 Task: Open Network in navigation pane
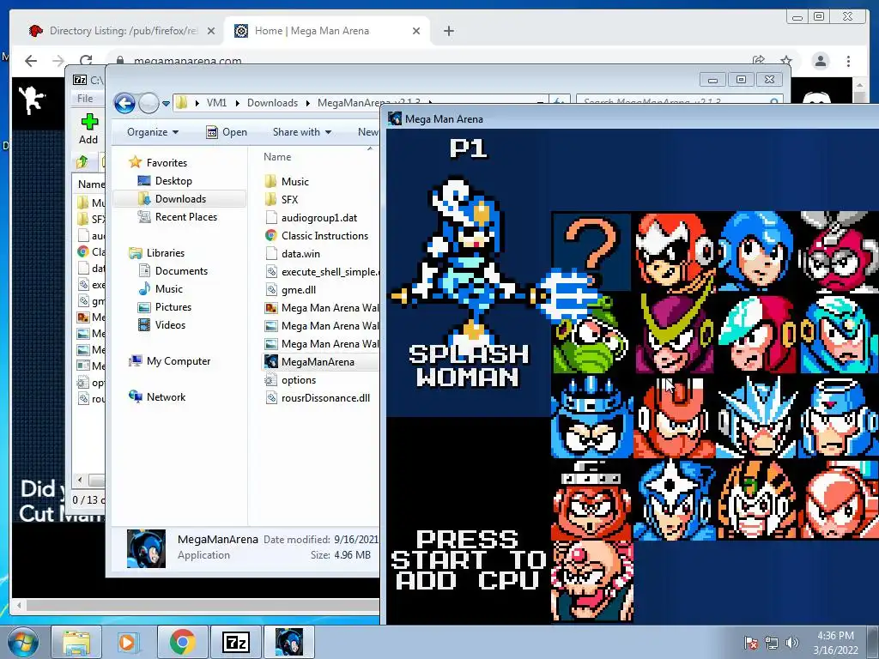coord(166,397)
